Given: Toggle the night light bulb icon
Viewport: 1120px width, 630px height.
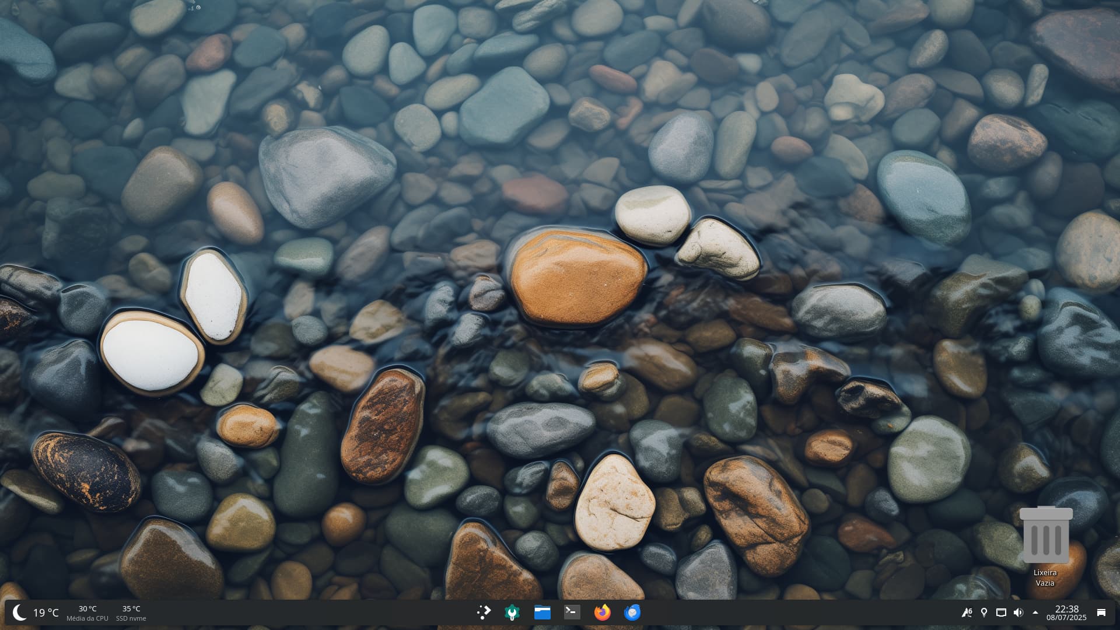Looking at the screenshot, I should coord(984,612).
